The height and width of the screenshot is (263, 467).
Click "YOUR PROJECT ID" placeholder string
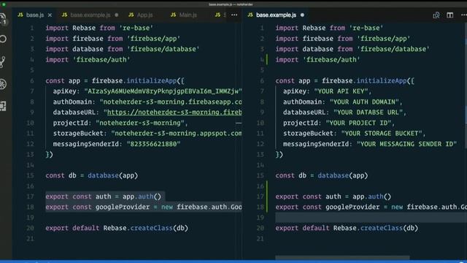[358, 123]
